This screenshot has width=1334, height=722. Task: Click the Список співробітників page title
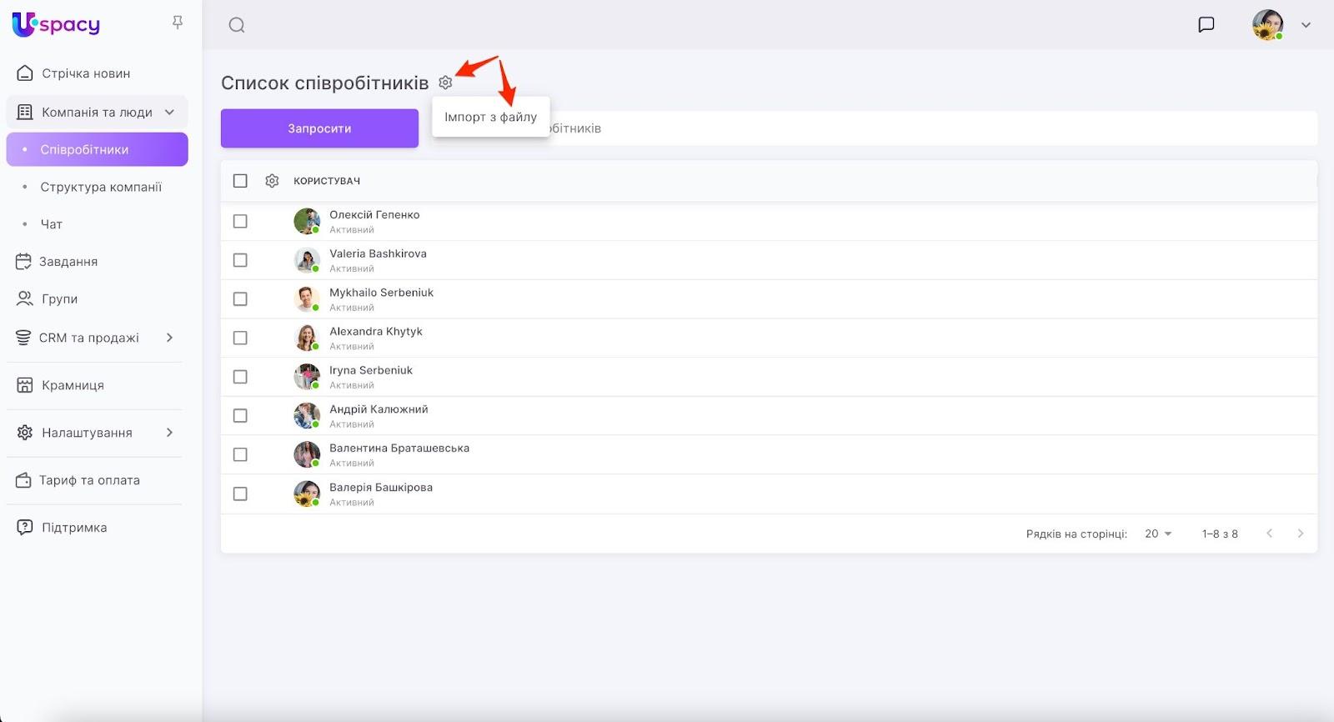(324, 83)
